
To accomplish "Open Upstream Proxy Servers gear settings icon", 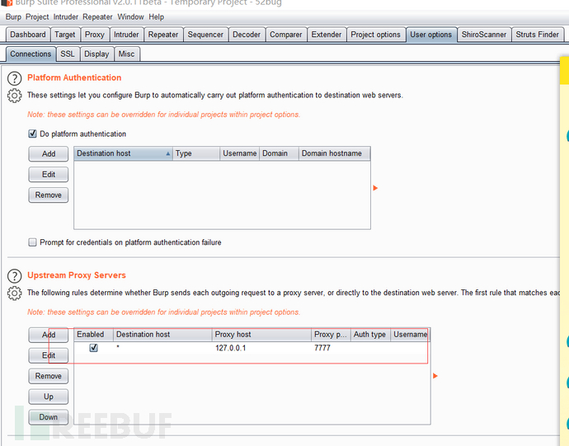I will point(15,293).
